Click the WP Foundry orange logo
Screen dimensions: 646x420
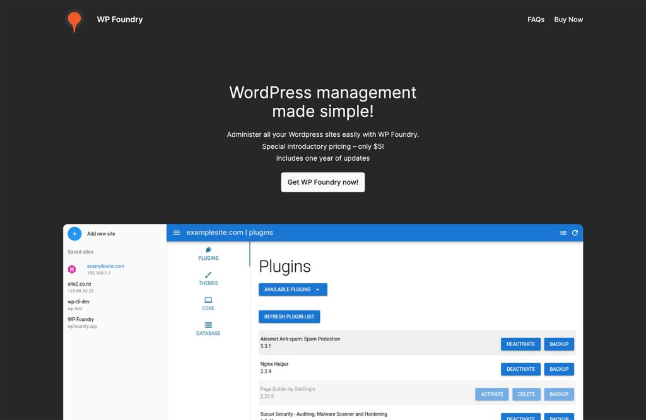74,20
